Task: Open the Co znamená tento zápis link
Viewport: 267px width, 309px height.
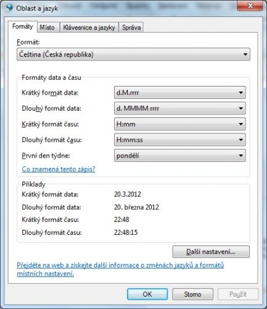Action: pos(59,169)
